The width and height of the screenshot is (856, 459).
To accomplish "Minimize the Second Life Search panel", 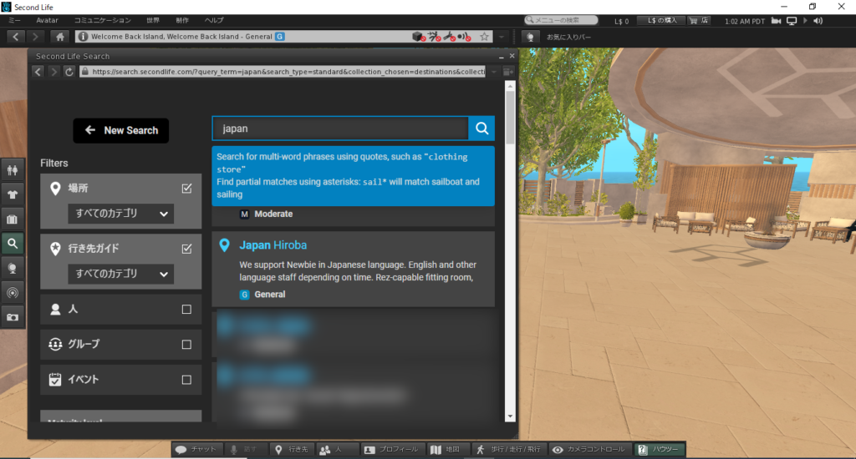I will click(502, 56).
